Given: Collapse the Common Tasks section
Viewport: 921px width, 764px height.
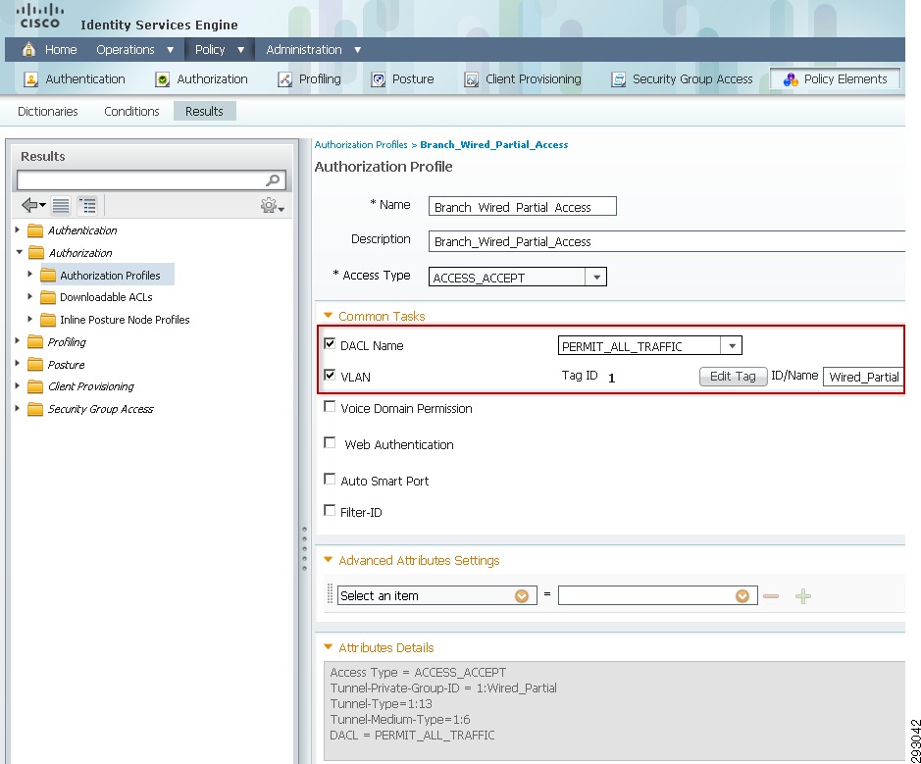Looking at the screenshot, I should click(328, 316).
